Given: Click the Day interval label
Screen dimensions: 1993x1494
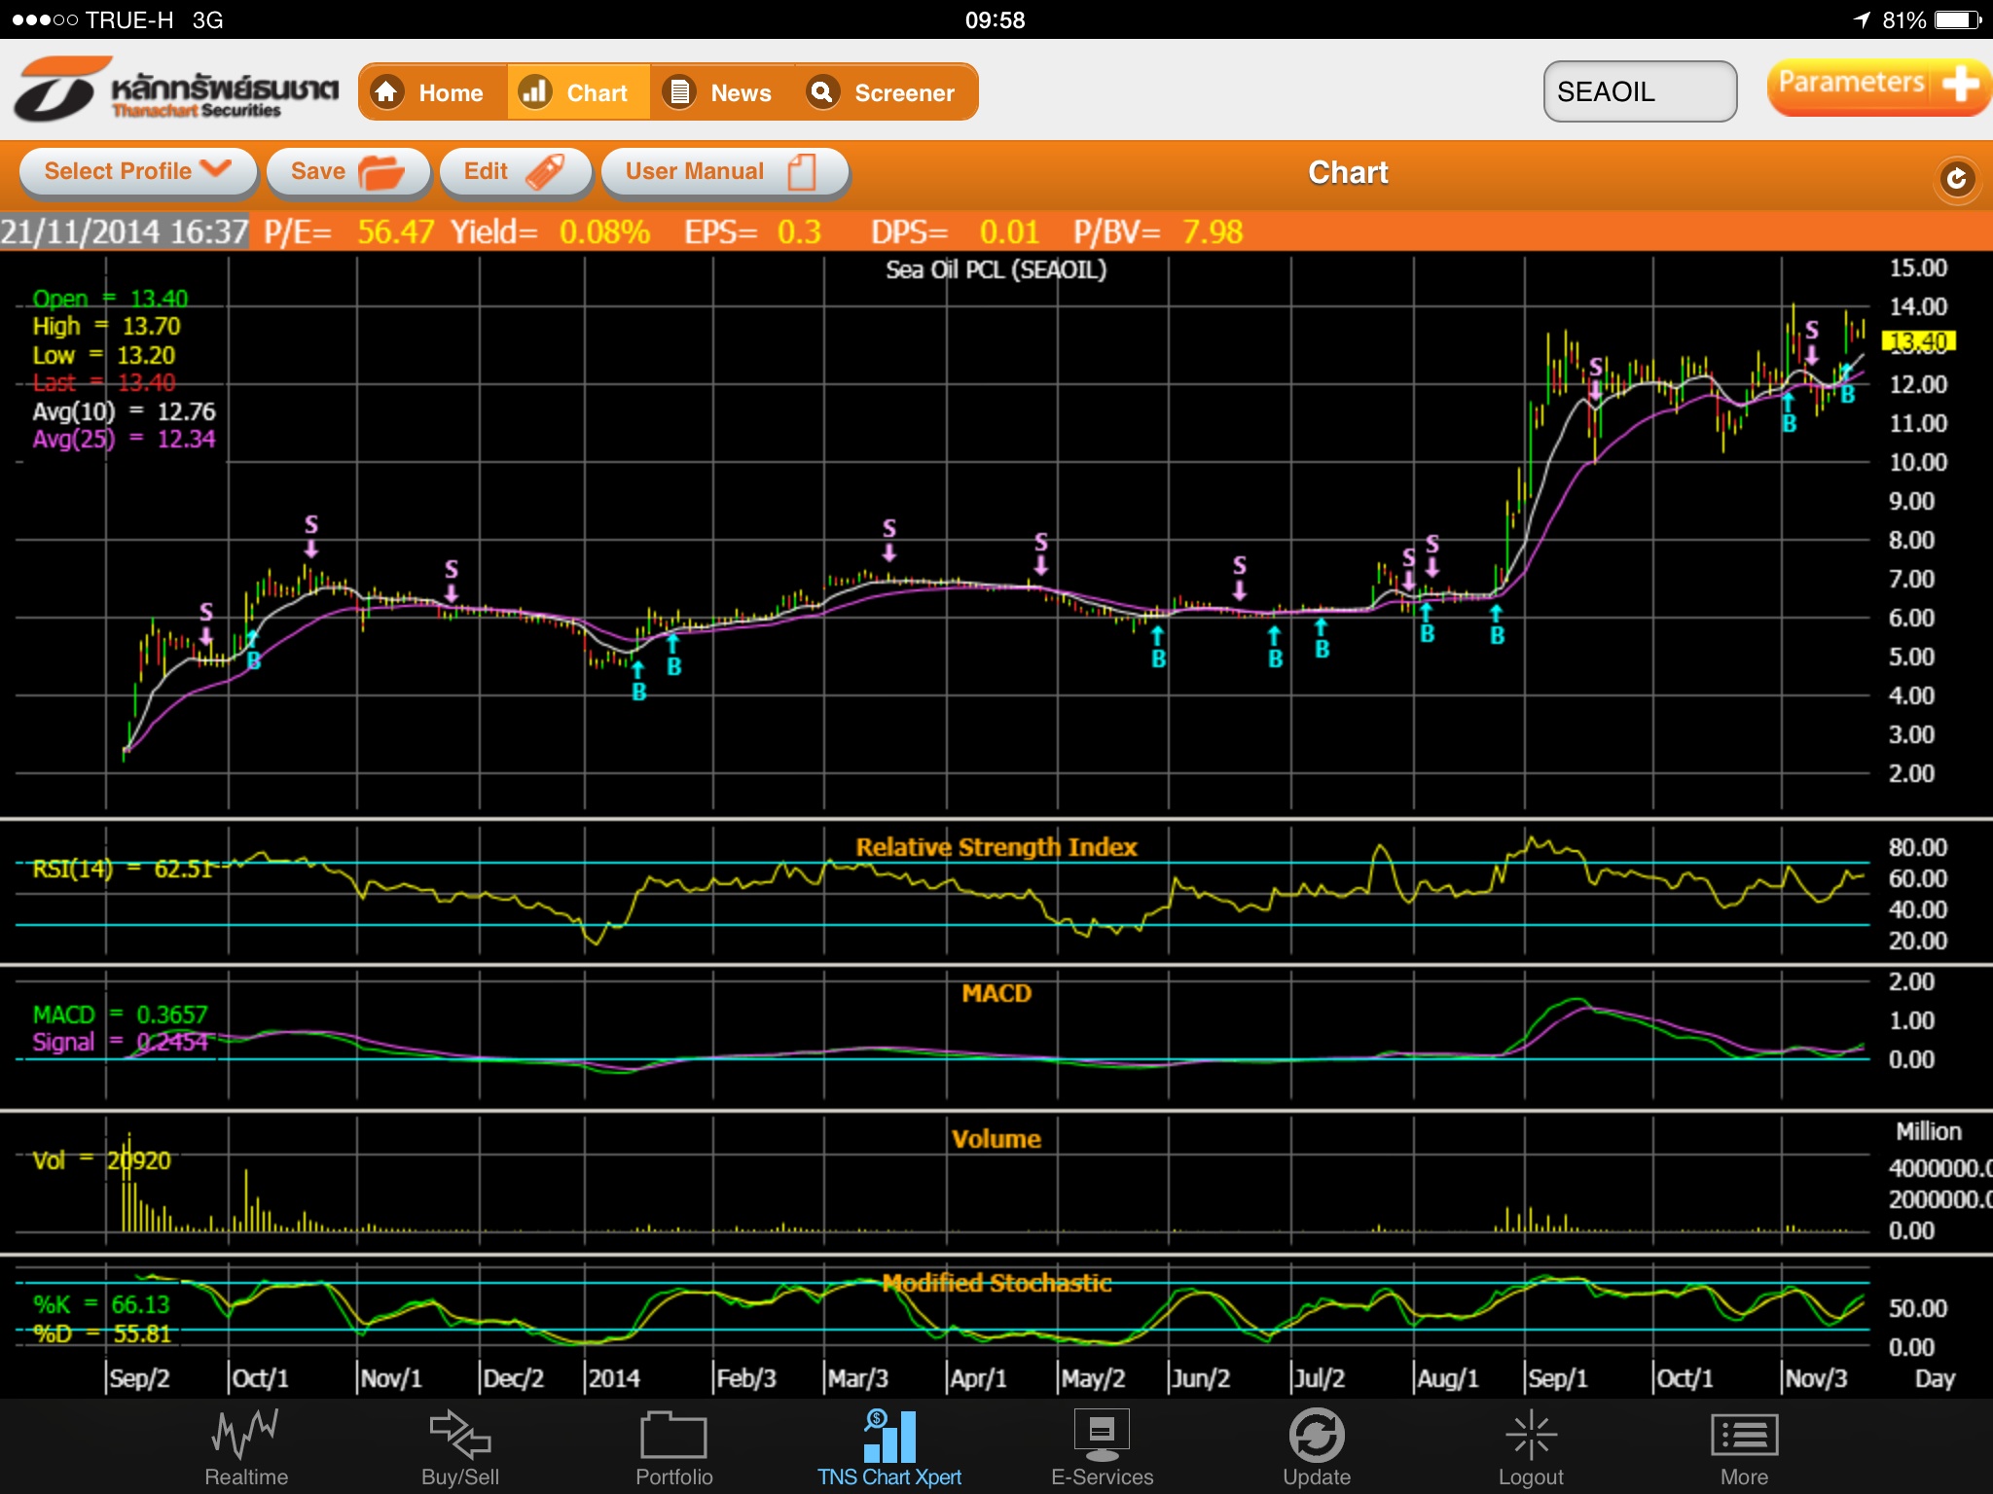Looking at the screenshot, I should click(1935, 1378).
